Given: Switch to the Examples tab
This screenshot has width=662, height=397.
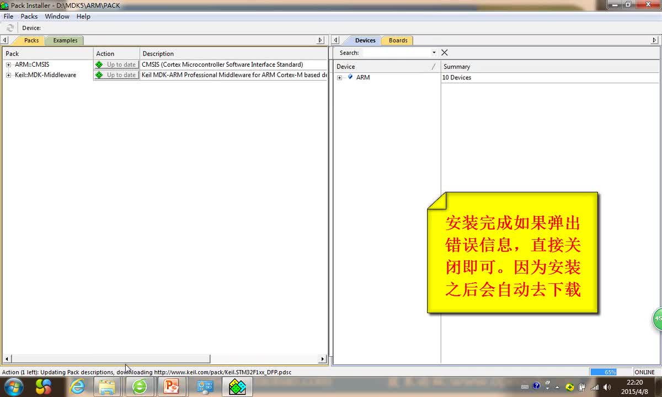Looking at the screenshot, I should click(65, 40).
